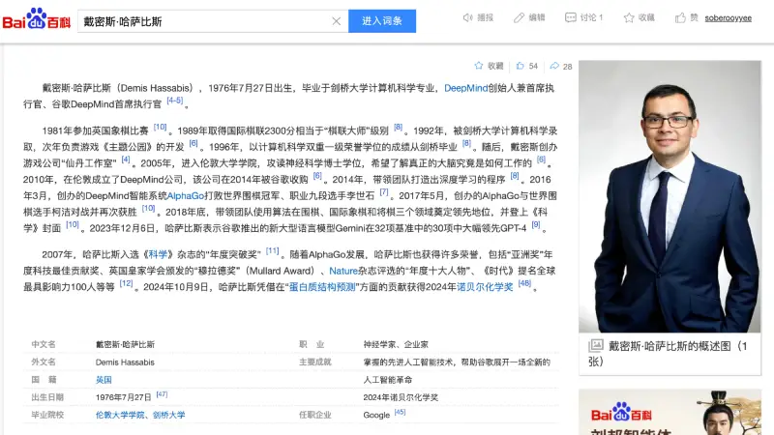Share the entry via arrow icon 28
This screenshot has height=435, width=774.
pos(554,66)
